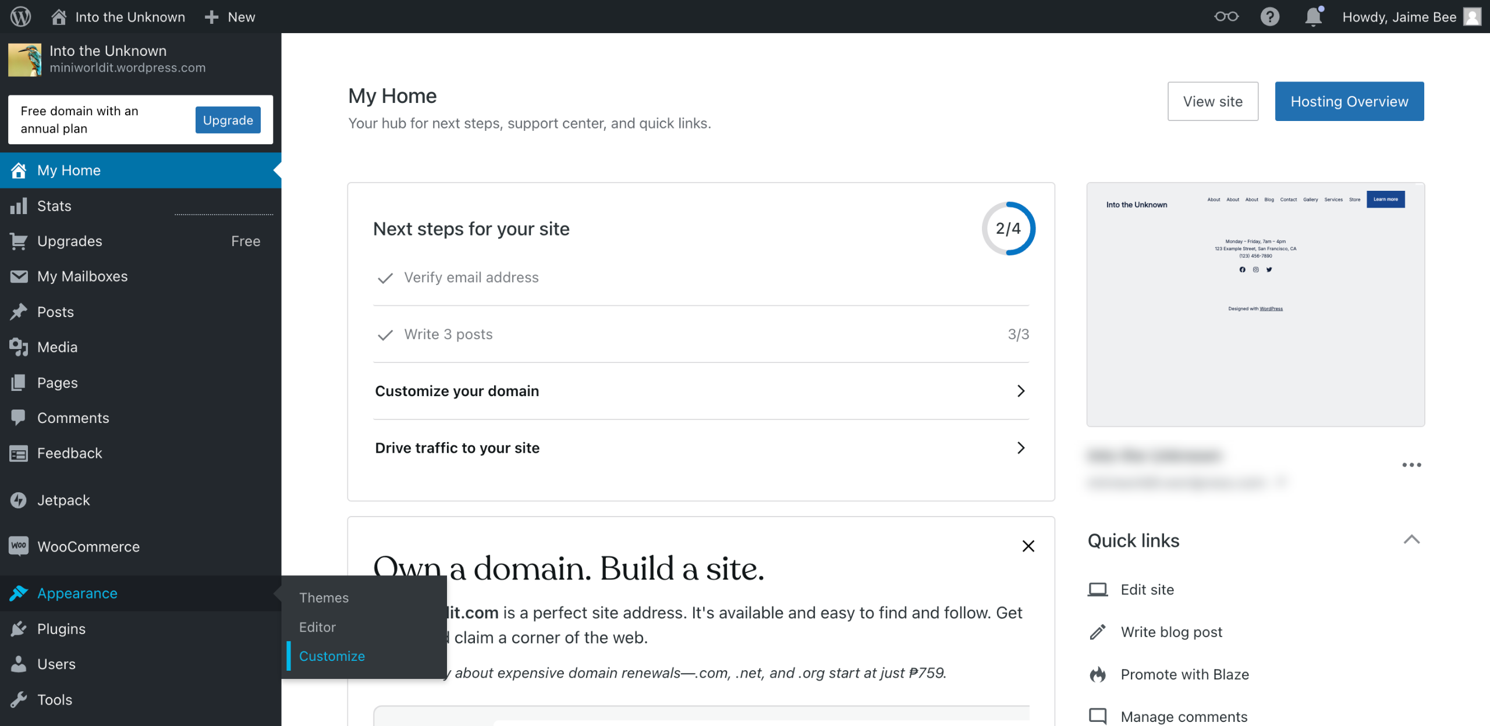Select Customize in Appearance submenu
The height and width of the screenshot is (726, 1490).
tap(332, 656)
